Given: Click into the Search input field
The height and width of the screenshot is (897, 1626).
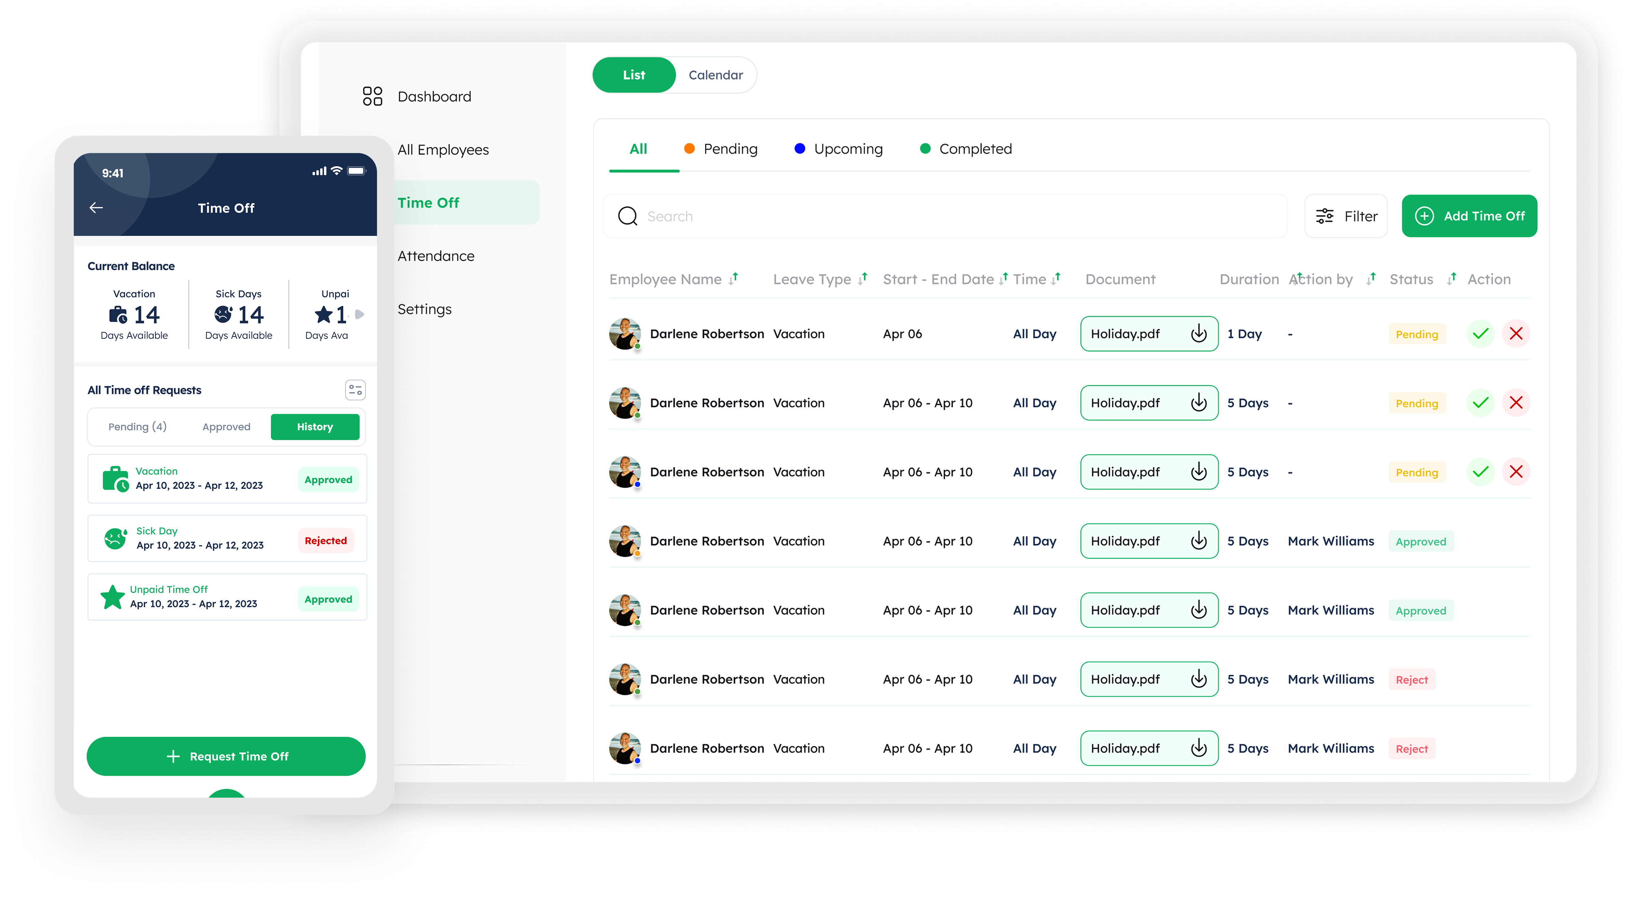Looking at the screenshot, I should click(x=947, y=216).
